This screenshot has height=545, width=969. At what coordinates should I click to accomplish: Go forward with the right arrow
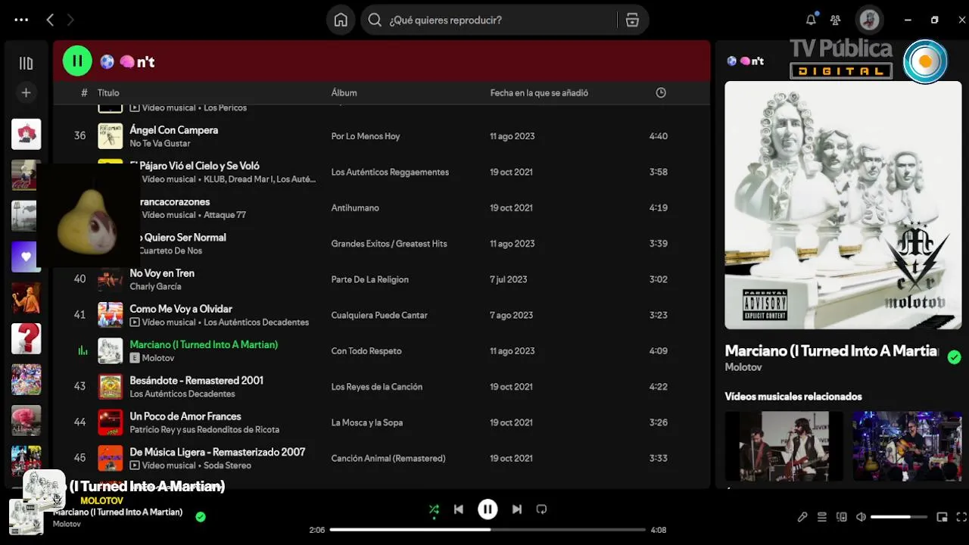point(70,20)
